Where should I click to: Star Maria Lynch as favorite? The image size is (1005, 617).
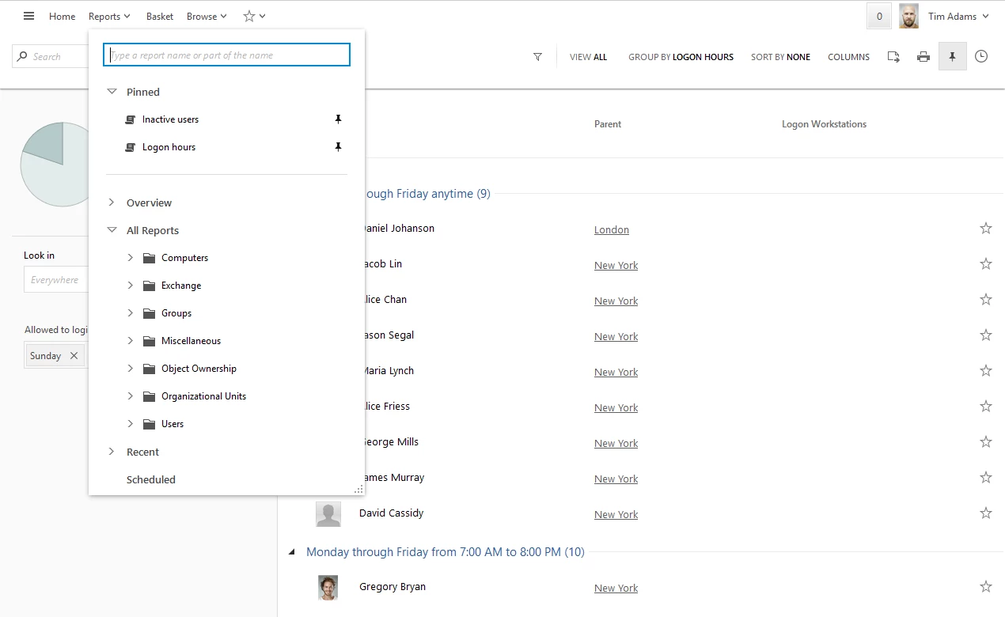[x=986, y=371]
